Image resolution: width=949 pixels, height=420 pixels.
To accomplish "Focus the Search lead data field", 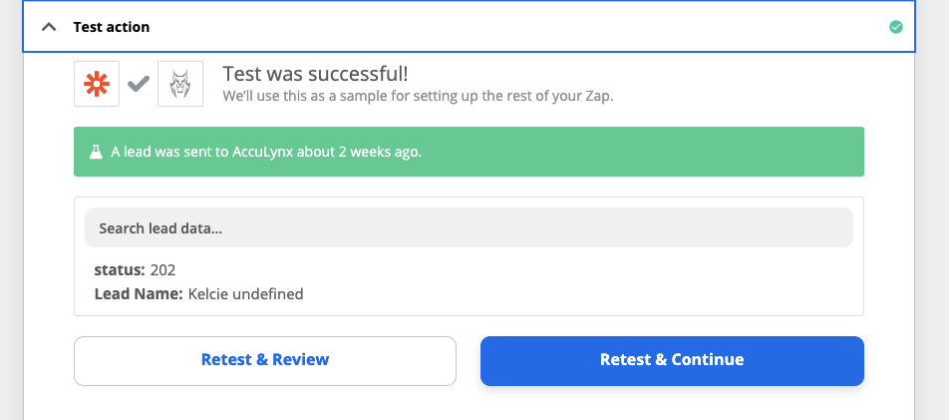I will point(469,227).
